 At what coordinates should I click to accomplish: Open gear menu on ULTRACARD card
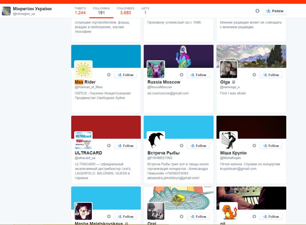tap(109, 146)
